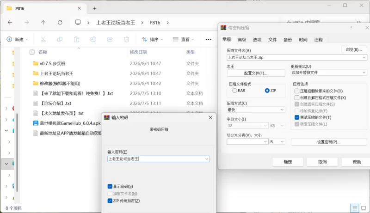Click the 上老王论坛当老王 breadcrumb

[116, 23]
